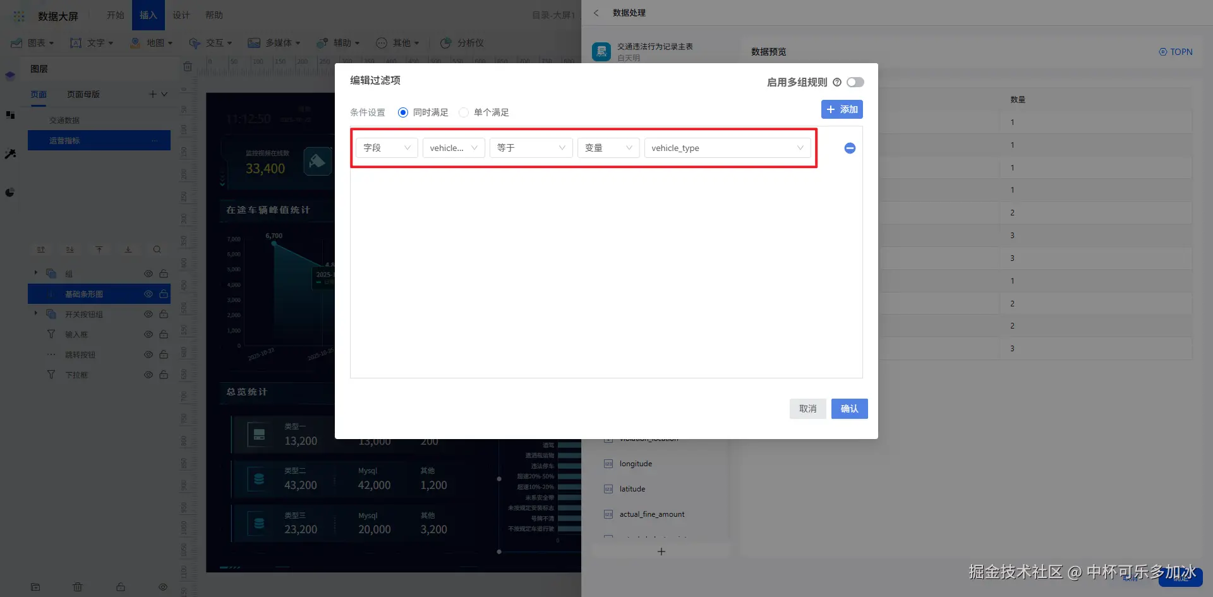
Task: Open the 字段 type dropdown
Action: coord(387,148)
